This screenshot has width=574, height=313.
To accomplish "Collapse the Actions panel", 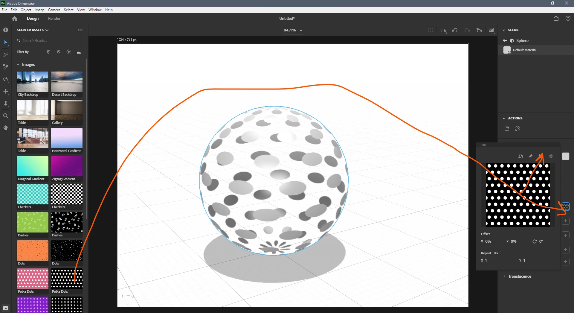I will tap(504, 118).
